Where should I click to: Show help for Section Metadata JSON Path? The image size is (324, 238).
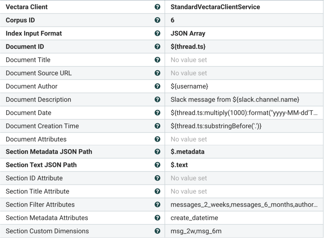pyautogui.click(x=157, y=152)
